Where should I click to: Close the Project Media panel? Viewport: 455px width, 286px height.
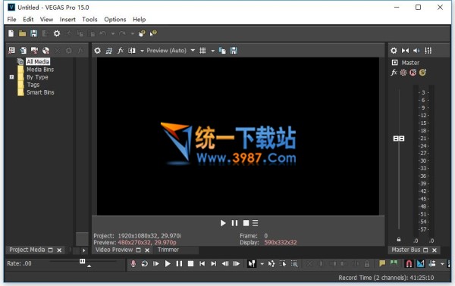[59, 250]
